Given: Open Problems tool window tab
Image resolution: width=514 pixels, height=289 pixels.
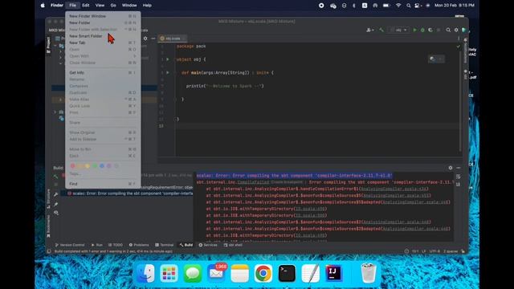Looking at the screenshot, I should (139, 245).
